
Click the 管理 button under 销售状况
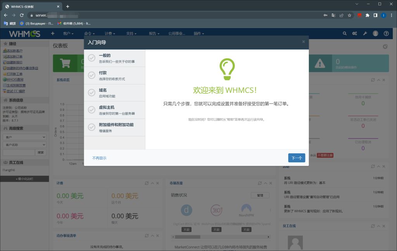tap(260, 195)
